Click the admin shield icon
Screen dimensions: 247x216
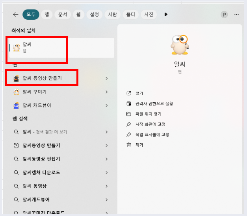(x=129, y=104)
